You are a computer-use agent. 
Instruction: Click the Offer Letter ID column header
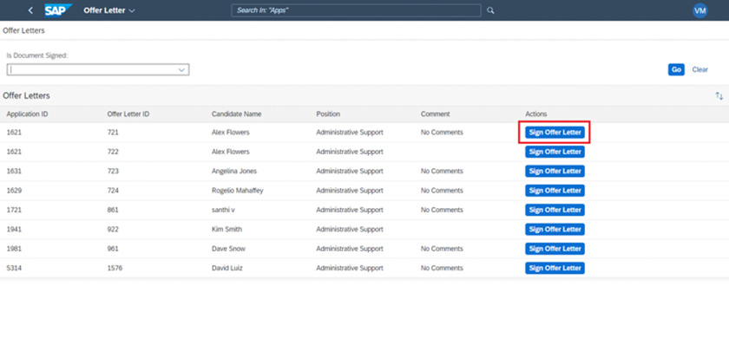[x=128, y=114]
